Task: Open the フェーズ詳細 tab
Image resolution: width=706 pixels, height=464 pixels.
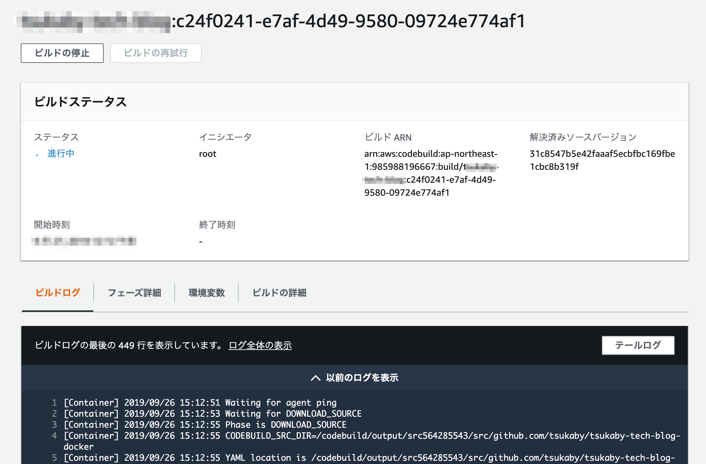Action: coord(134,293)
